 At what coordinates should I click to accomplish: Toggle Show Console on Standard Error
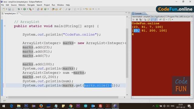(x=156, y=19)
